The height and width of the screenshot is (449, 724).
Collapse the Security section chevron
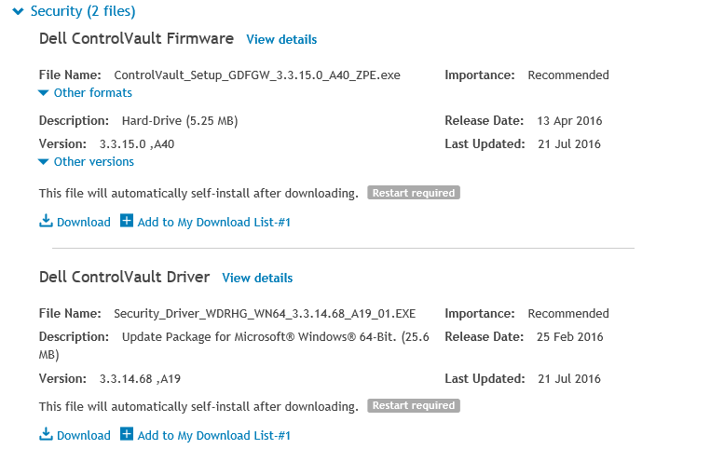17,12
